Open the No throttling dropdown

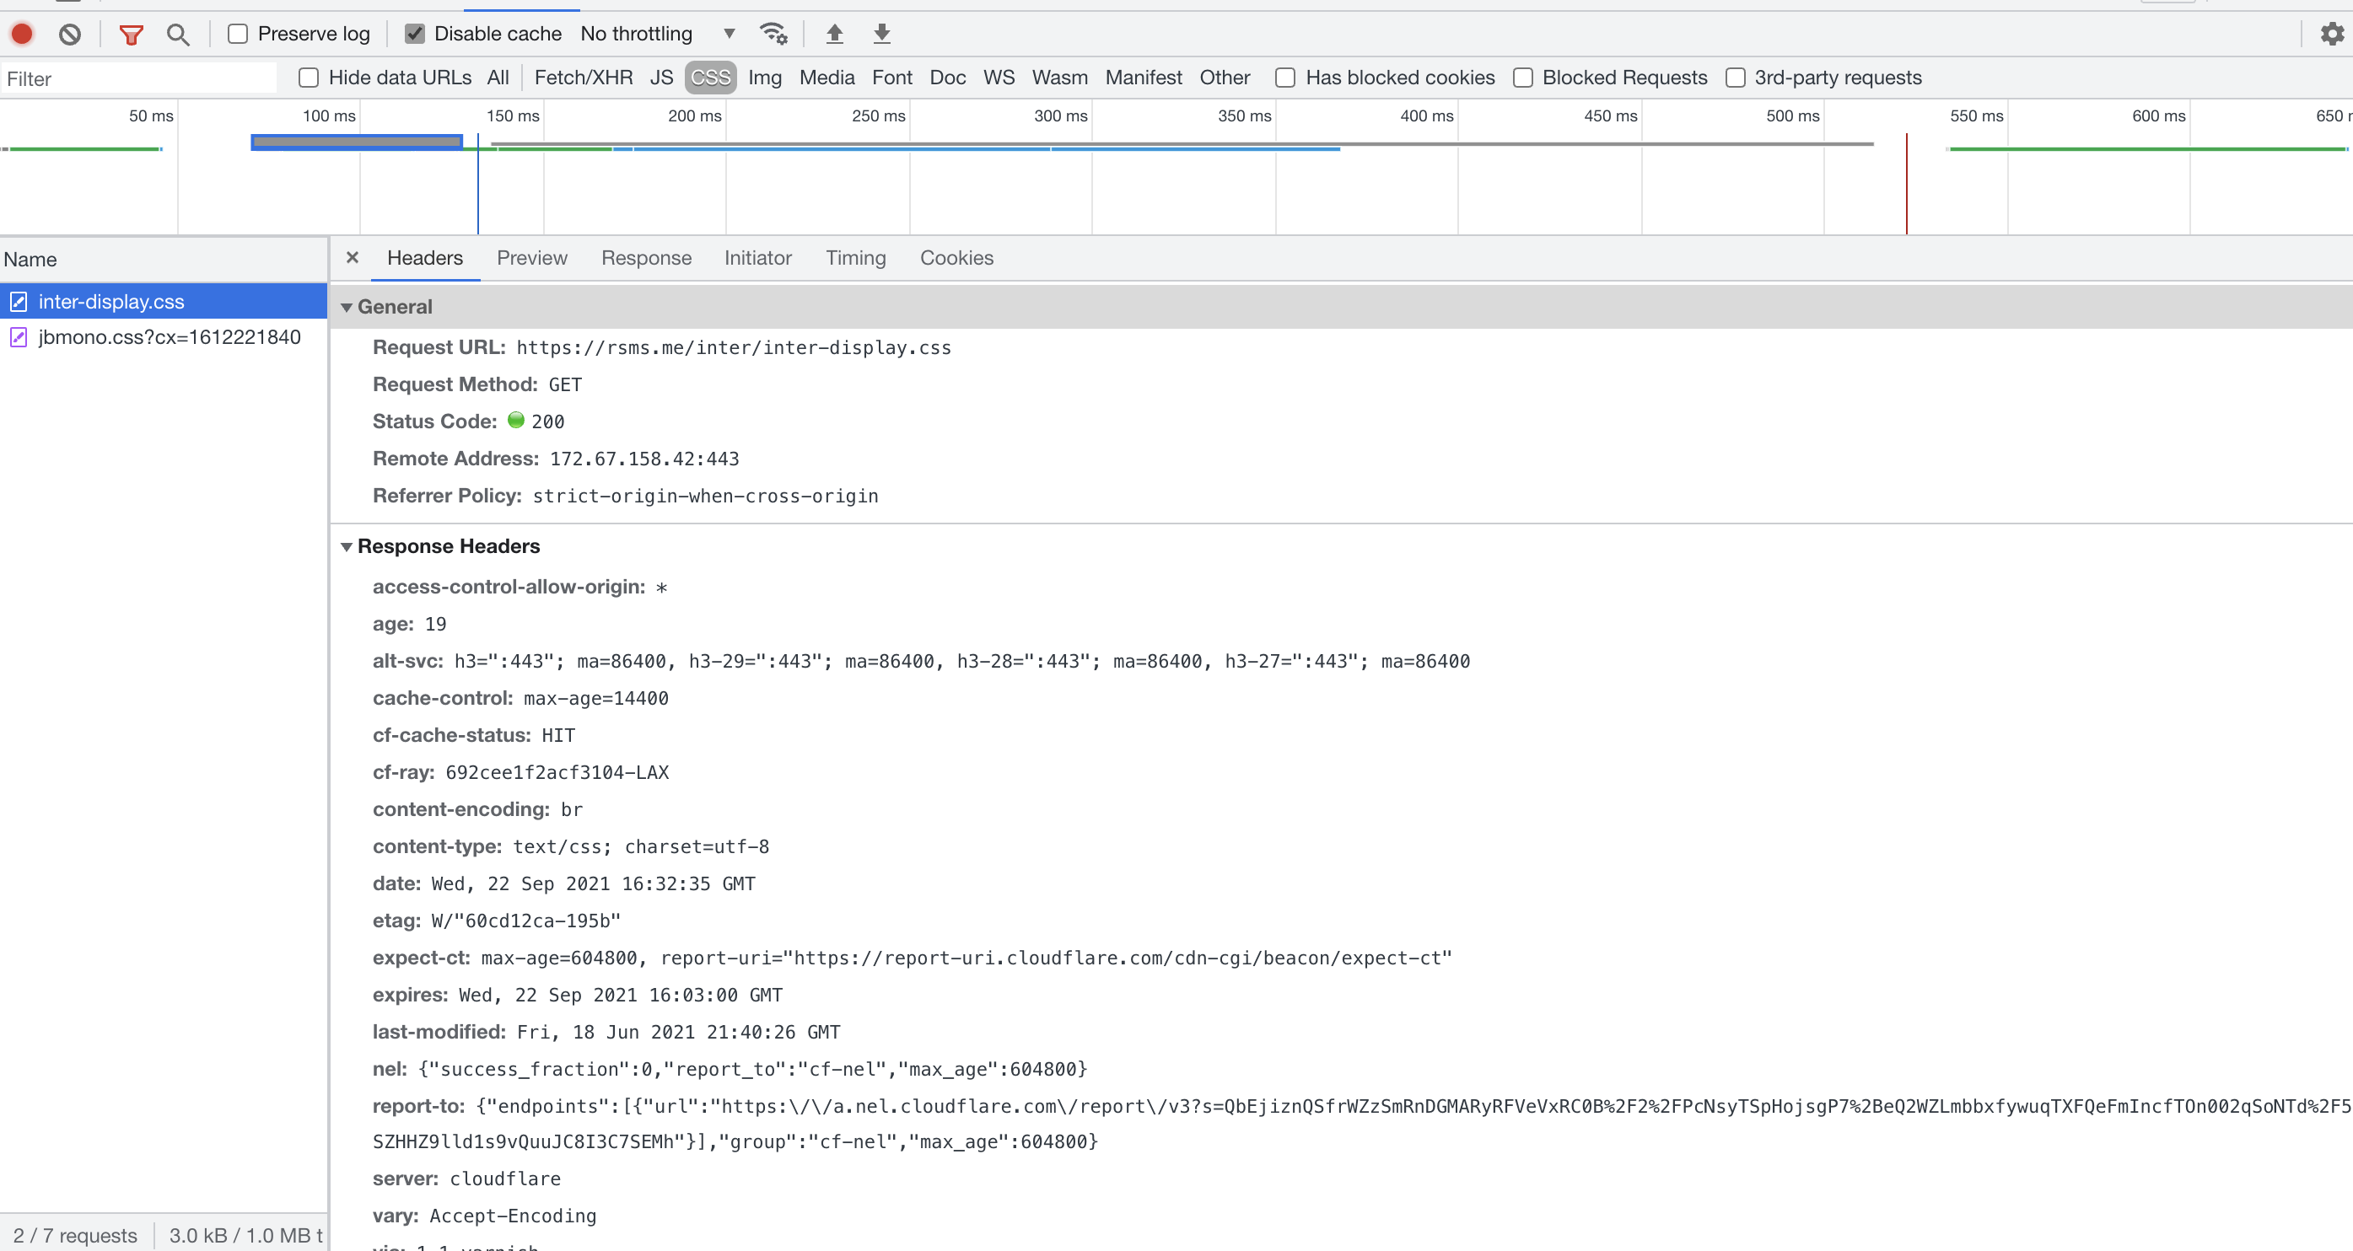pos(728,33)
